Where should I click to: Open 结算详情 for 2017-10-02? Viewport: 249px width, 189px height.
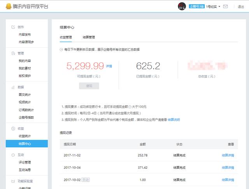[228, 180]
